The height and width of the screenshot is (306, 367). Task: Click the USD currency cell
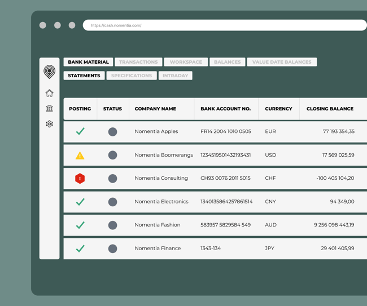[270, 155]
